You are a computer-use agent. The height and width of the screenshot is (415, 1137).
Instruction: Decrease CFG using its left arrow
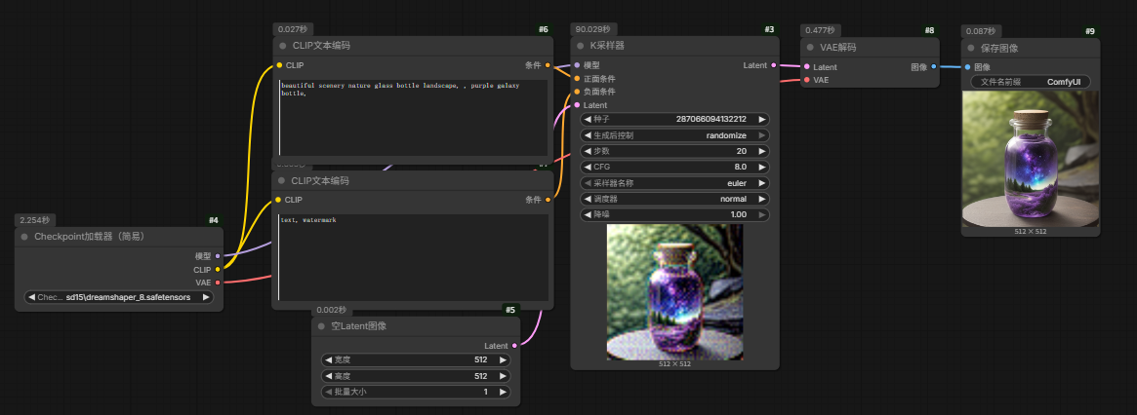[x=588, y=168]
